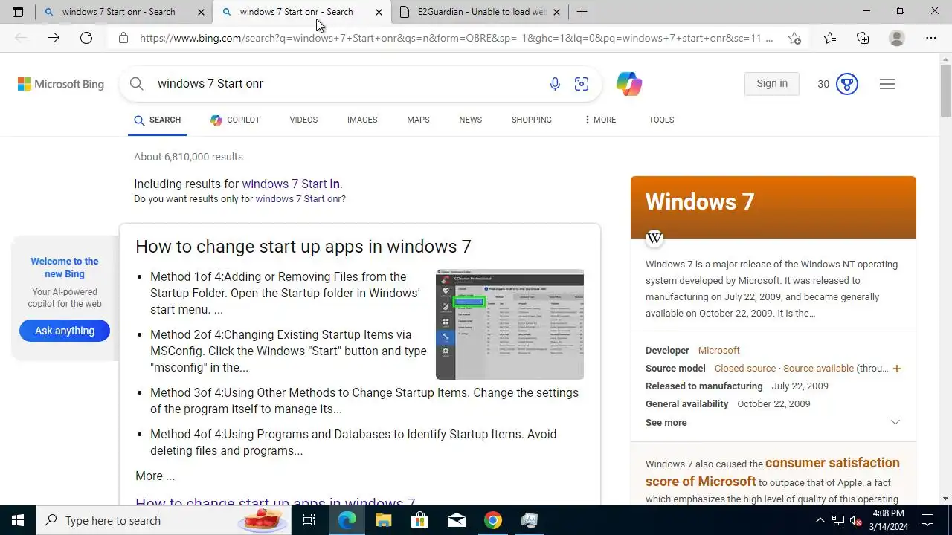Viewport: 952px width, 535px height.
Task: Click the browser Forward arrow
Action: [54, 38]
